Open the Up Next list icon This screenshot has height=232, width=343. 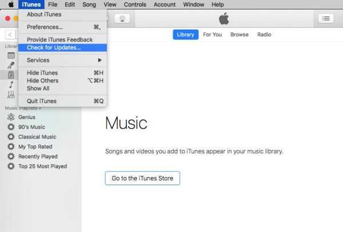coord(326,19)
